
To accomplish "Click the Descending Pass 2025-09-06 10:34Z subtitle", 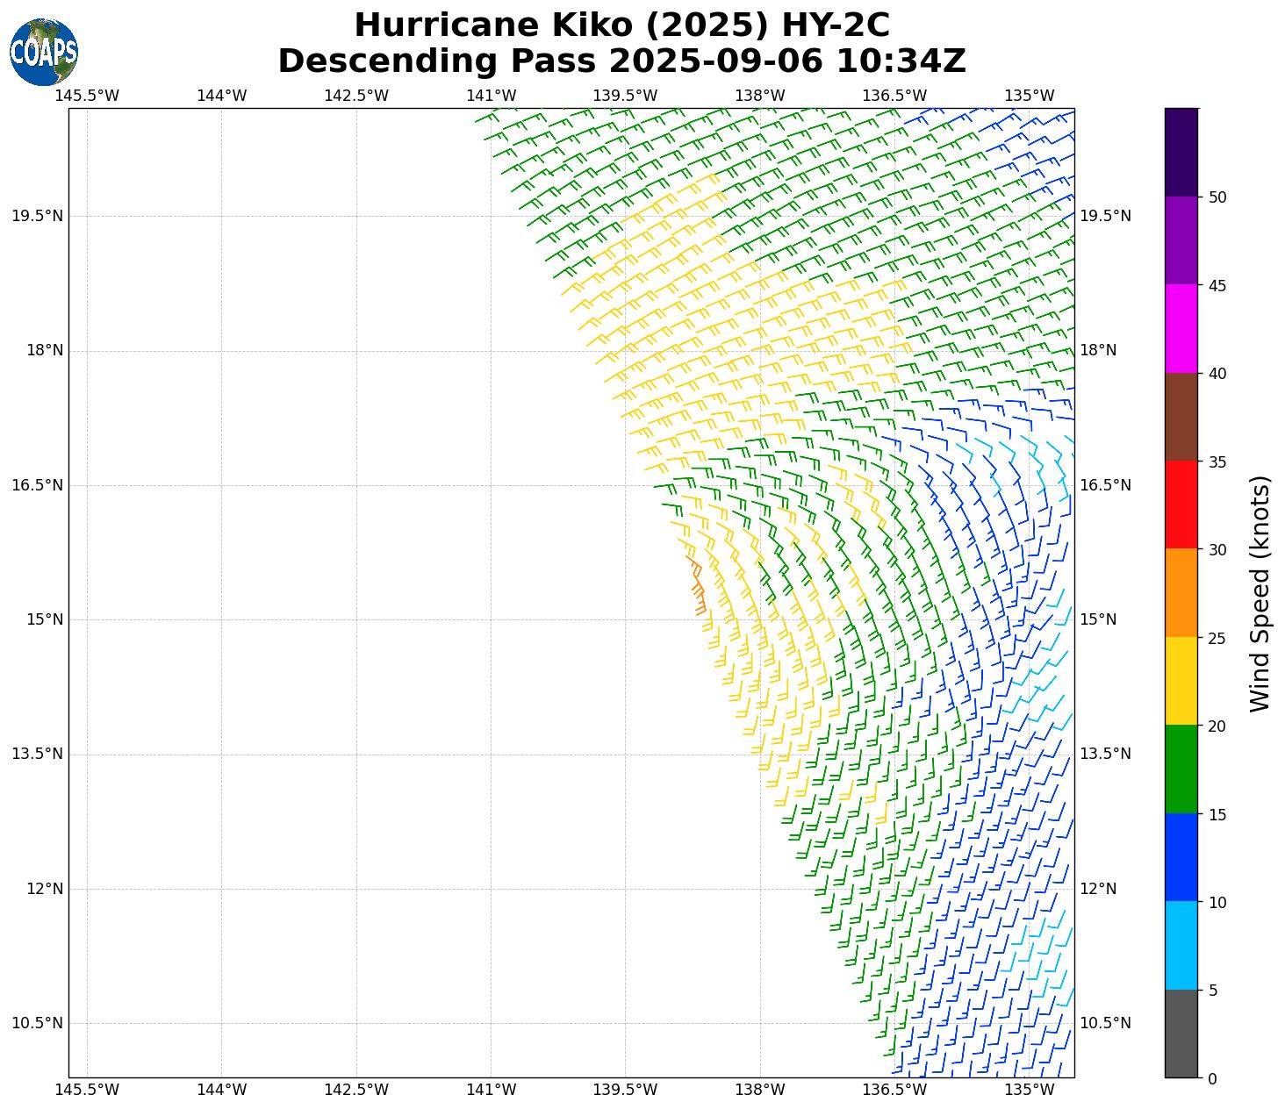I will (x=621, y=61).
